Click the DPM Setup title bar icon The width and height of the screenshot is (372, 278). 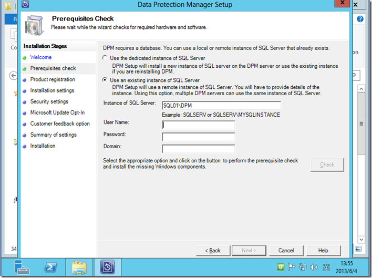coord(25,4)
